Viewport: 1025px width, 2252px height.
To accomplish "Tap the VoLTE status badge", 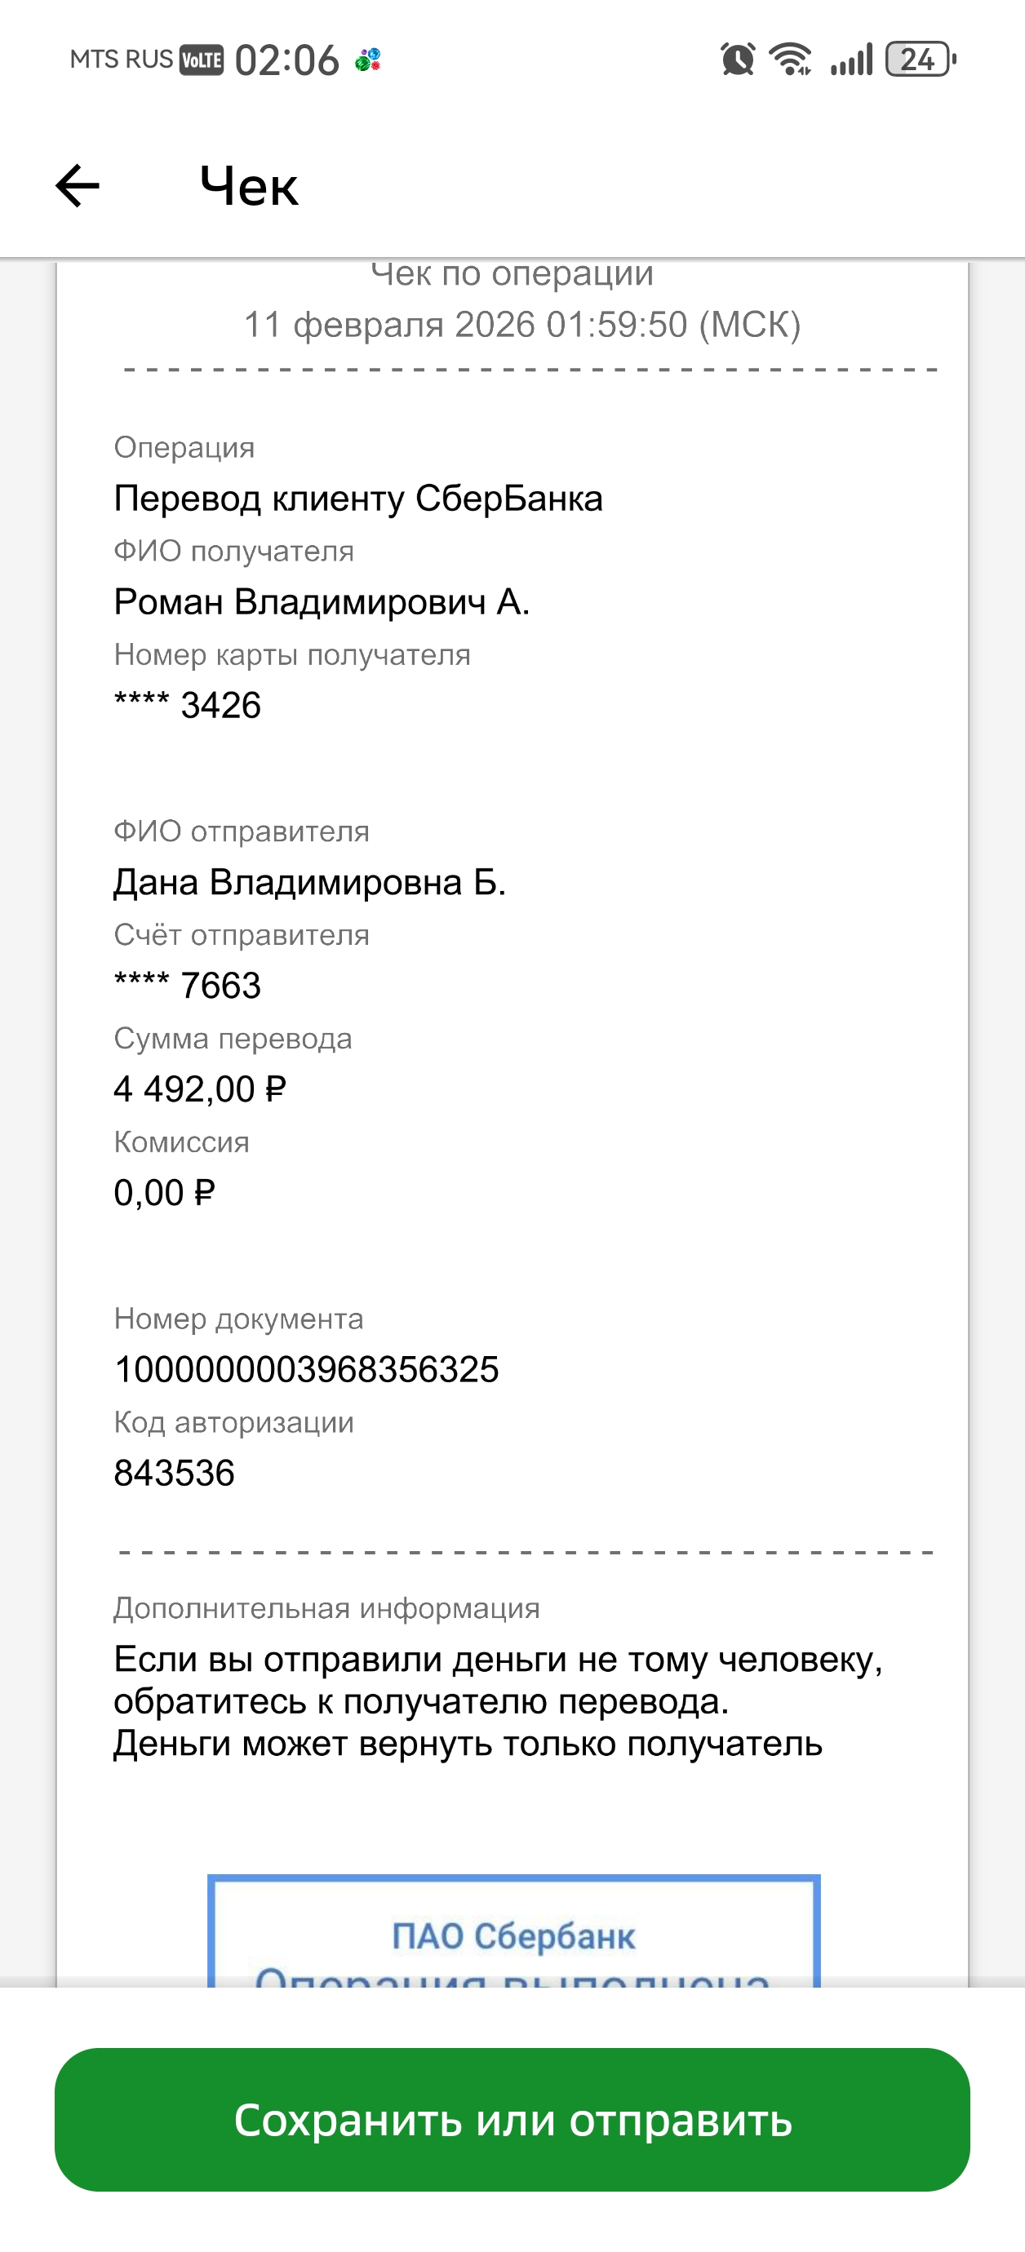I will (201, 60).
